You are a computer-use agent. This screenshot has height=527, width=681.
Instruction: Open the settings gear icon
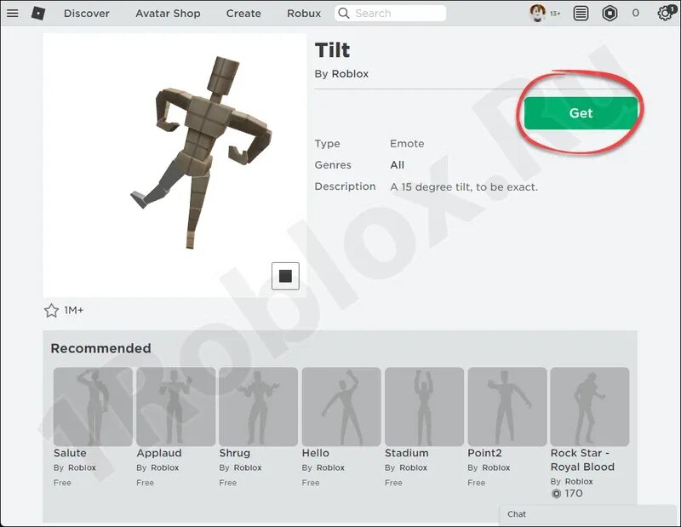tap(666, 13)
